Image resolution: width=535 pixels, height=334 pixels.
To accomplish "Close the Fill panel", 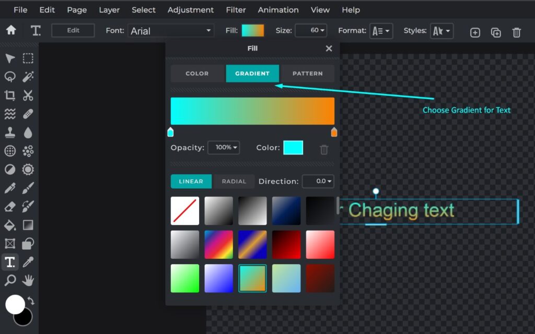I will pyautogui.click(x=329, y=49).
